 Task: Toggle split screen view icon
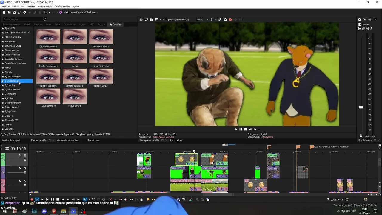click(156, 19)
